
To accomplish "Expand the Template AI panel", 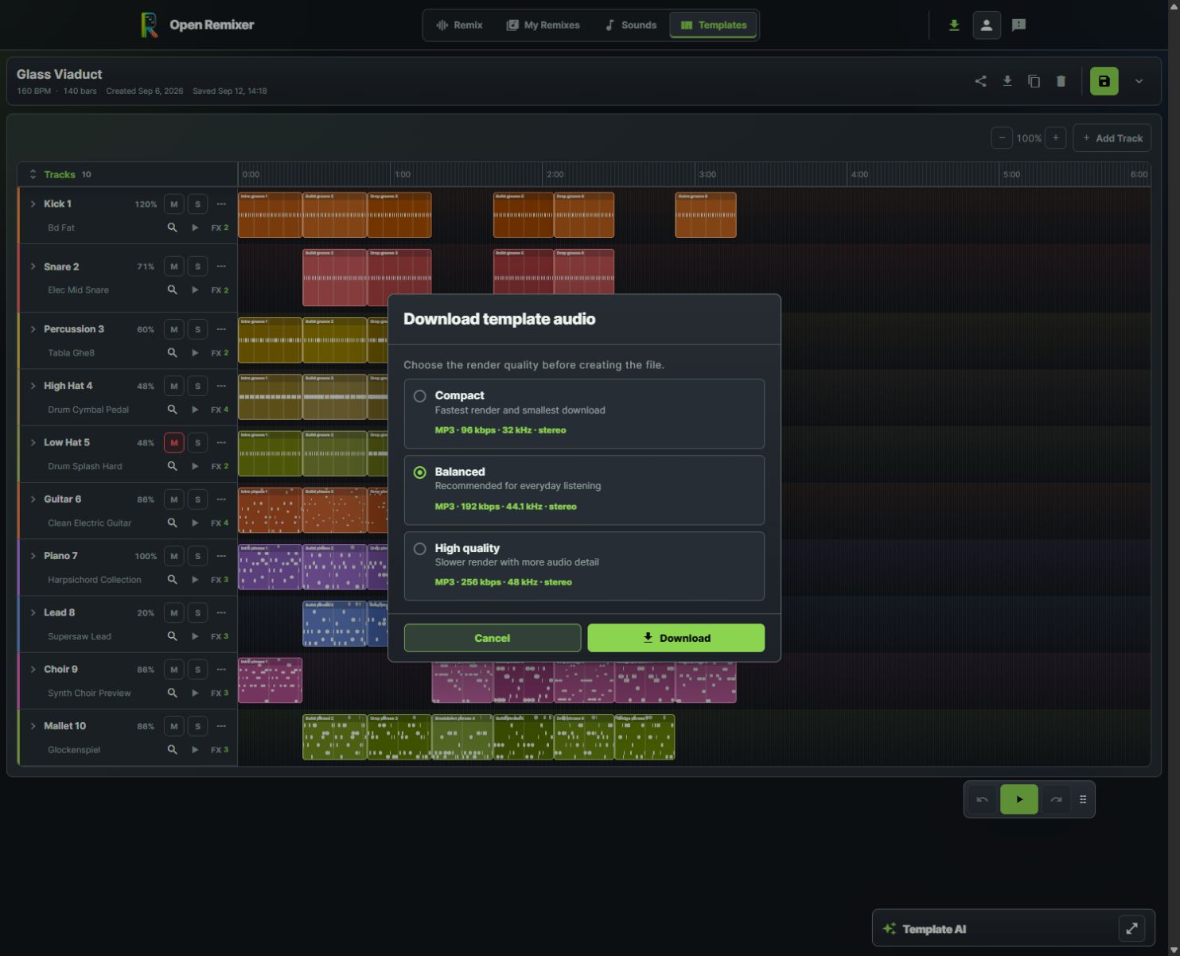I will (1131, 928).
